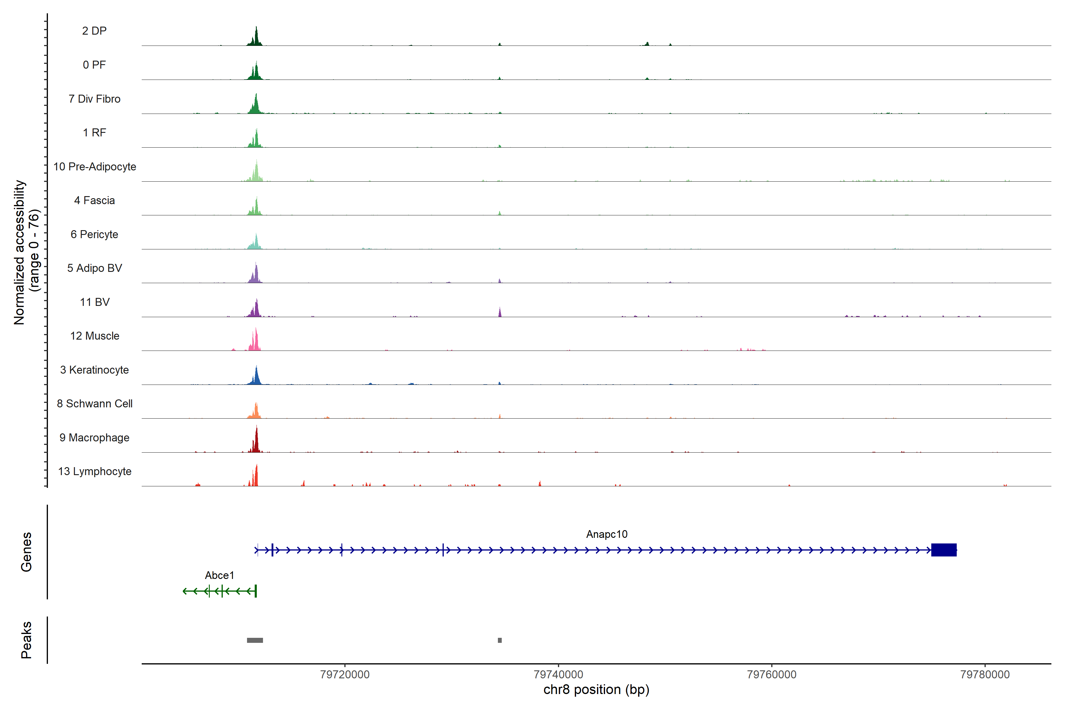Click the Genes panel label
Viewport: 1065px width, 710px height.
point(26,551)
